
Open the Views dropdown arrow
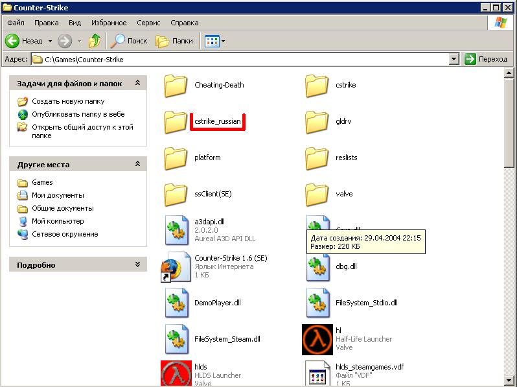tap(224, 41)
